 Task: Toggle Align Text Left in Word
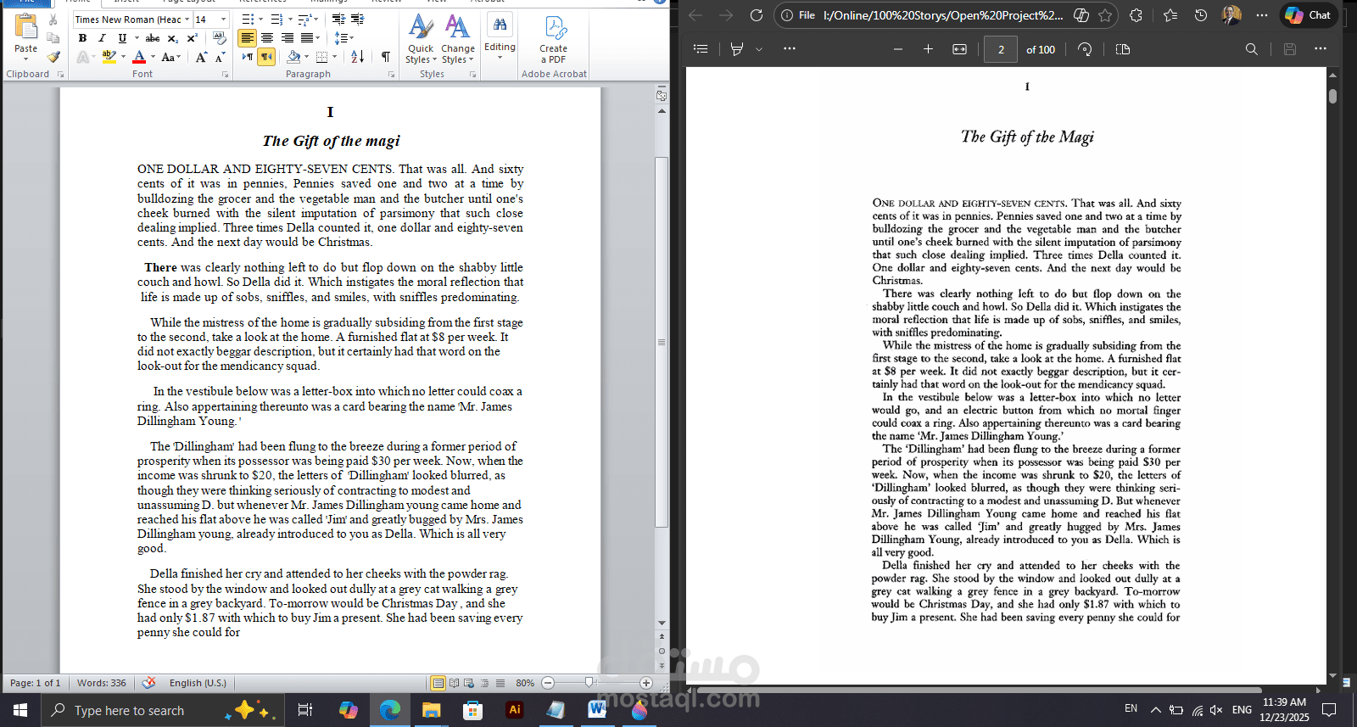click(247, 38)
